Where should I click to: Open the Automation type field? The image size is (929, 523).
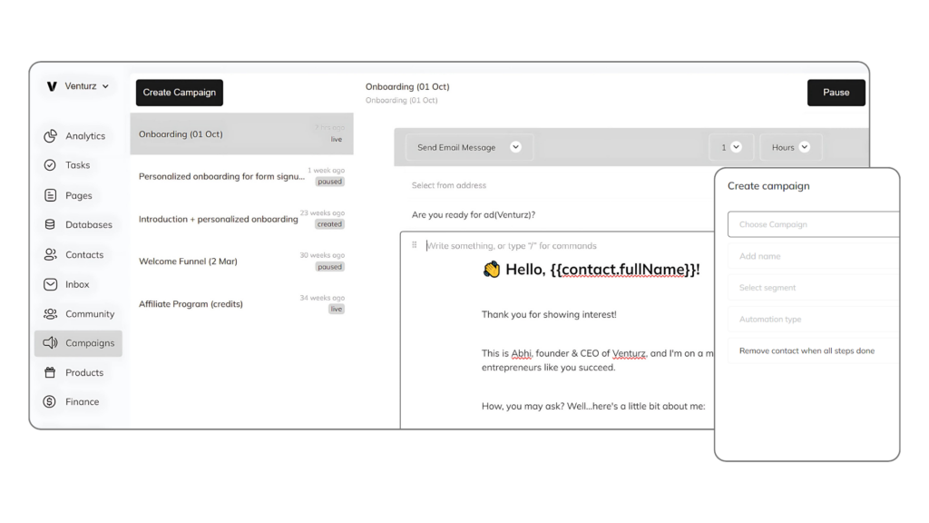point(814,319)
